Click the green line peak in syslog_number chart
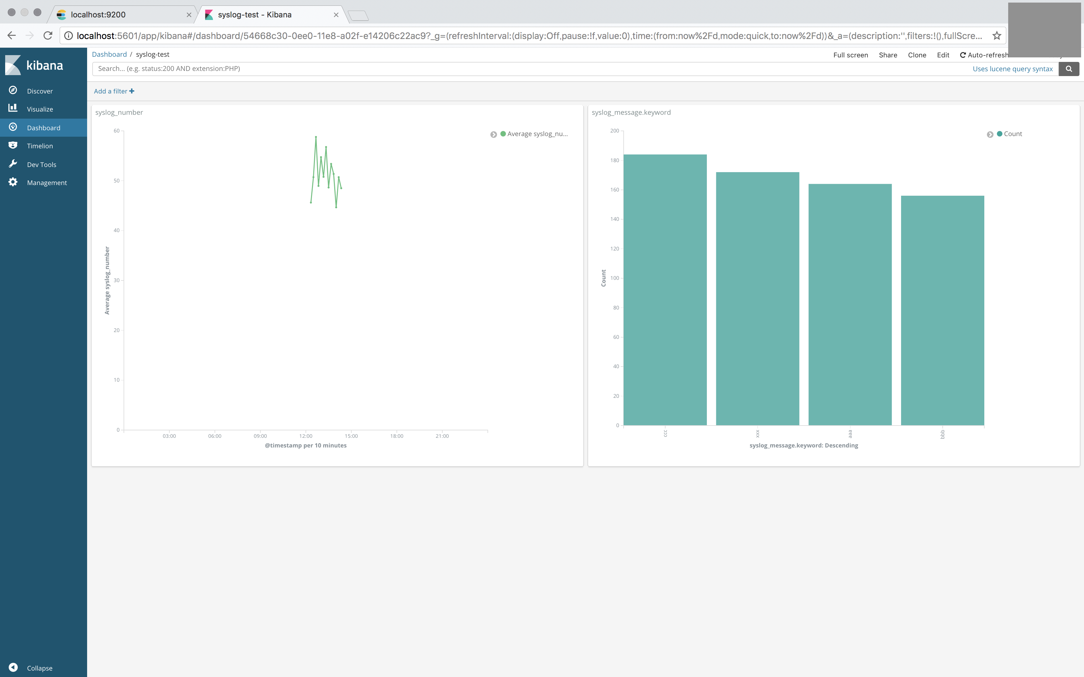The height and width of the screenshot is (677, 1084). 316,137
